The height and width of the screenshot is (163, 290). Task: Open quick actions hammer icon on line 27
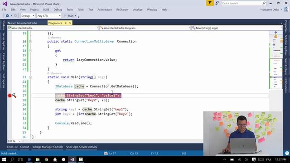(14, 96)
